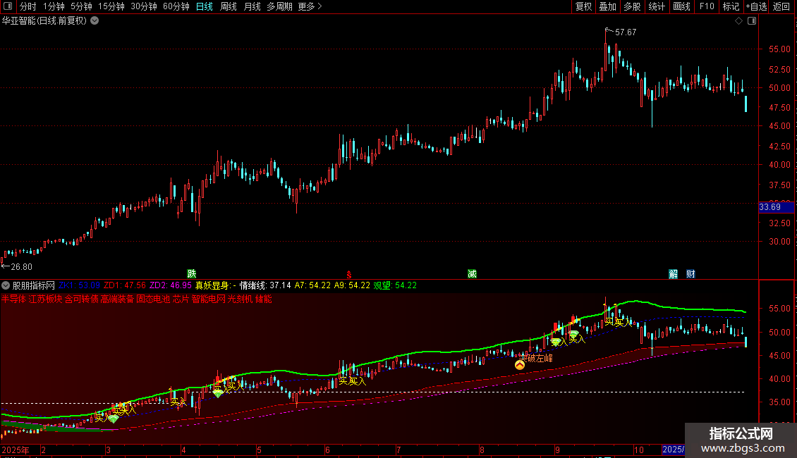Open the 华亚智能 chart settings dropdown arrow
Image resolution: width=797 pixels, height=458 pixels.
pos(95,21)
